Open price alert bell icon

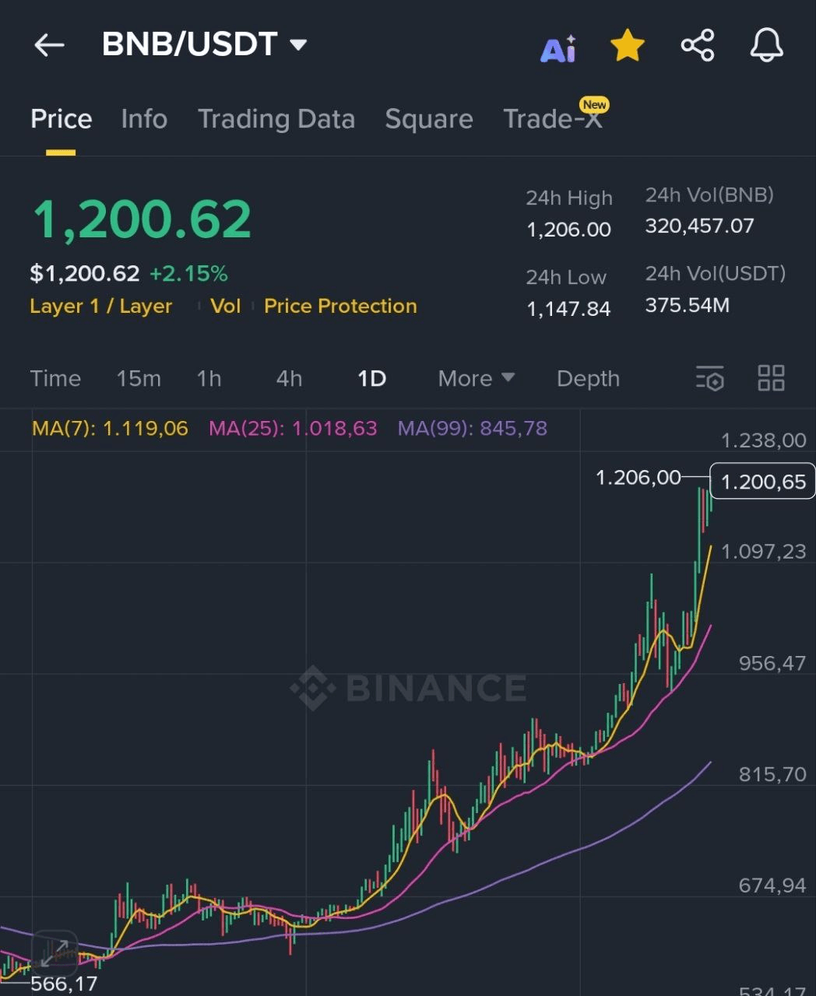[x=766, y=45]
